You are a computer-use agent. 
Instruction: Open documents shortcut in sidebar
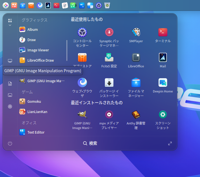(10, 84)
